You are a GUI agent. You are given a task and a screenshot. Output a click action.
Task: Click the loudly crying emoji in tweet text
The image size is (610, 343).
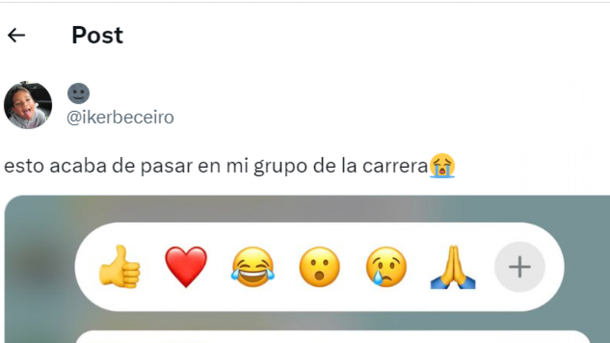pos(442,167)
